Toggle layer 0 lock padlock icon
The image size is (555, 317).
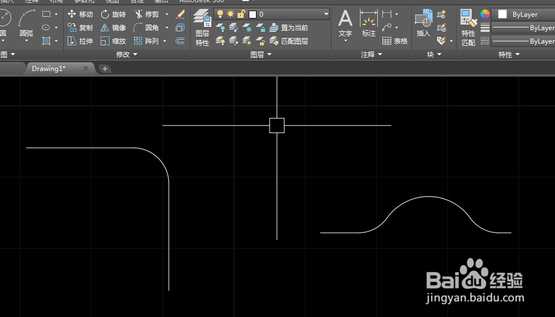click(241, 14)
